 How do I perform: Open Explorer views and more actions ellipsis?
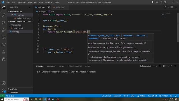(29, 7)
